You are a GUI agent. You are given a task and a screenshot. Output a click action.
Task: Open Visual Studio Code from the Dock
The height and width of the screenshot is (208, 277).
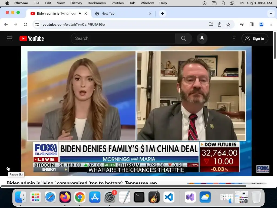coord(169,197)
